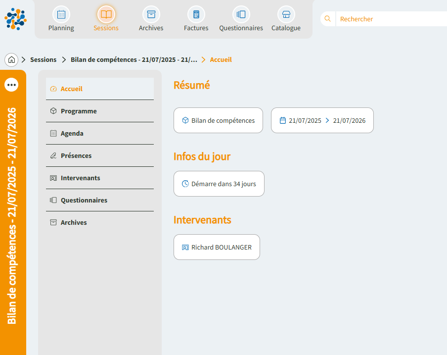Image resolution: width=447 pixels, height=355 pixels.
Task: Open the Planning calendar icon
Action: 61,14
